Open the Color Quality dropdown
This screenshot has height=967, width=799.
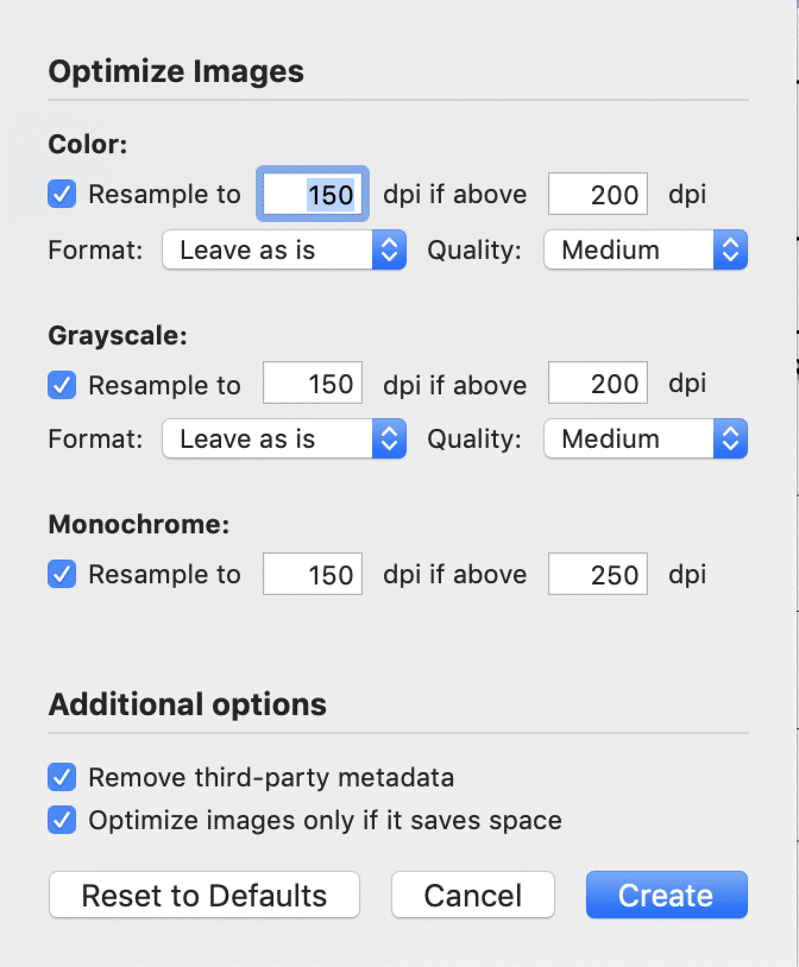click(x=645, y=250)
